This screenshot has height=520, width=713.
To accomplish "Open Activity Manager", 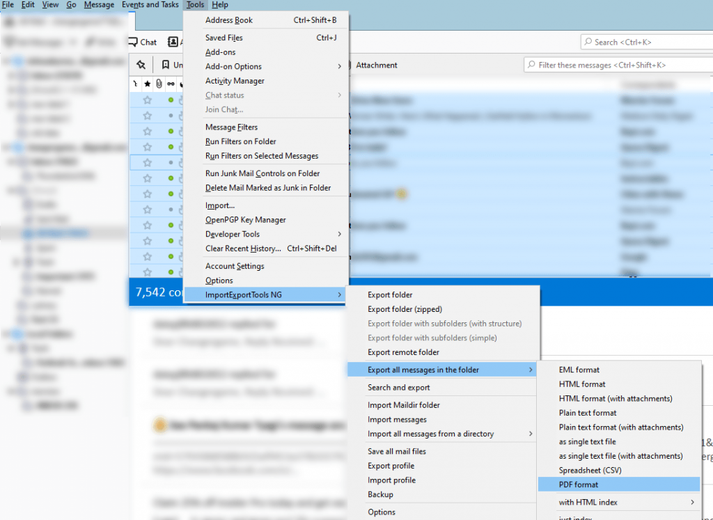I will point(265,81).
